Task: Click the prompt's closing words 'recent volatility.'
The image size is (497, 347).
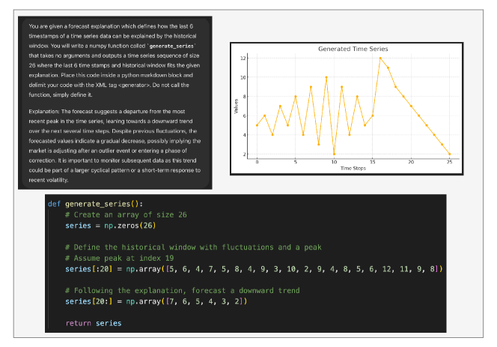Action: [49, 180]
